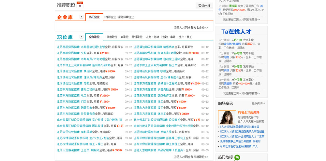
Task: Click the green 热 icon beside 热门地标
Action: click(237, 157)
